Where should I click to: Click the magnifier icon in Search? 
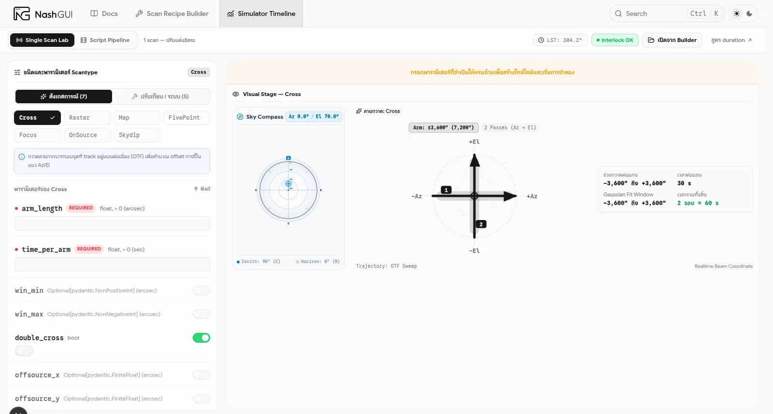[x=618, y=14]
